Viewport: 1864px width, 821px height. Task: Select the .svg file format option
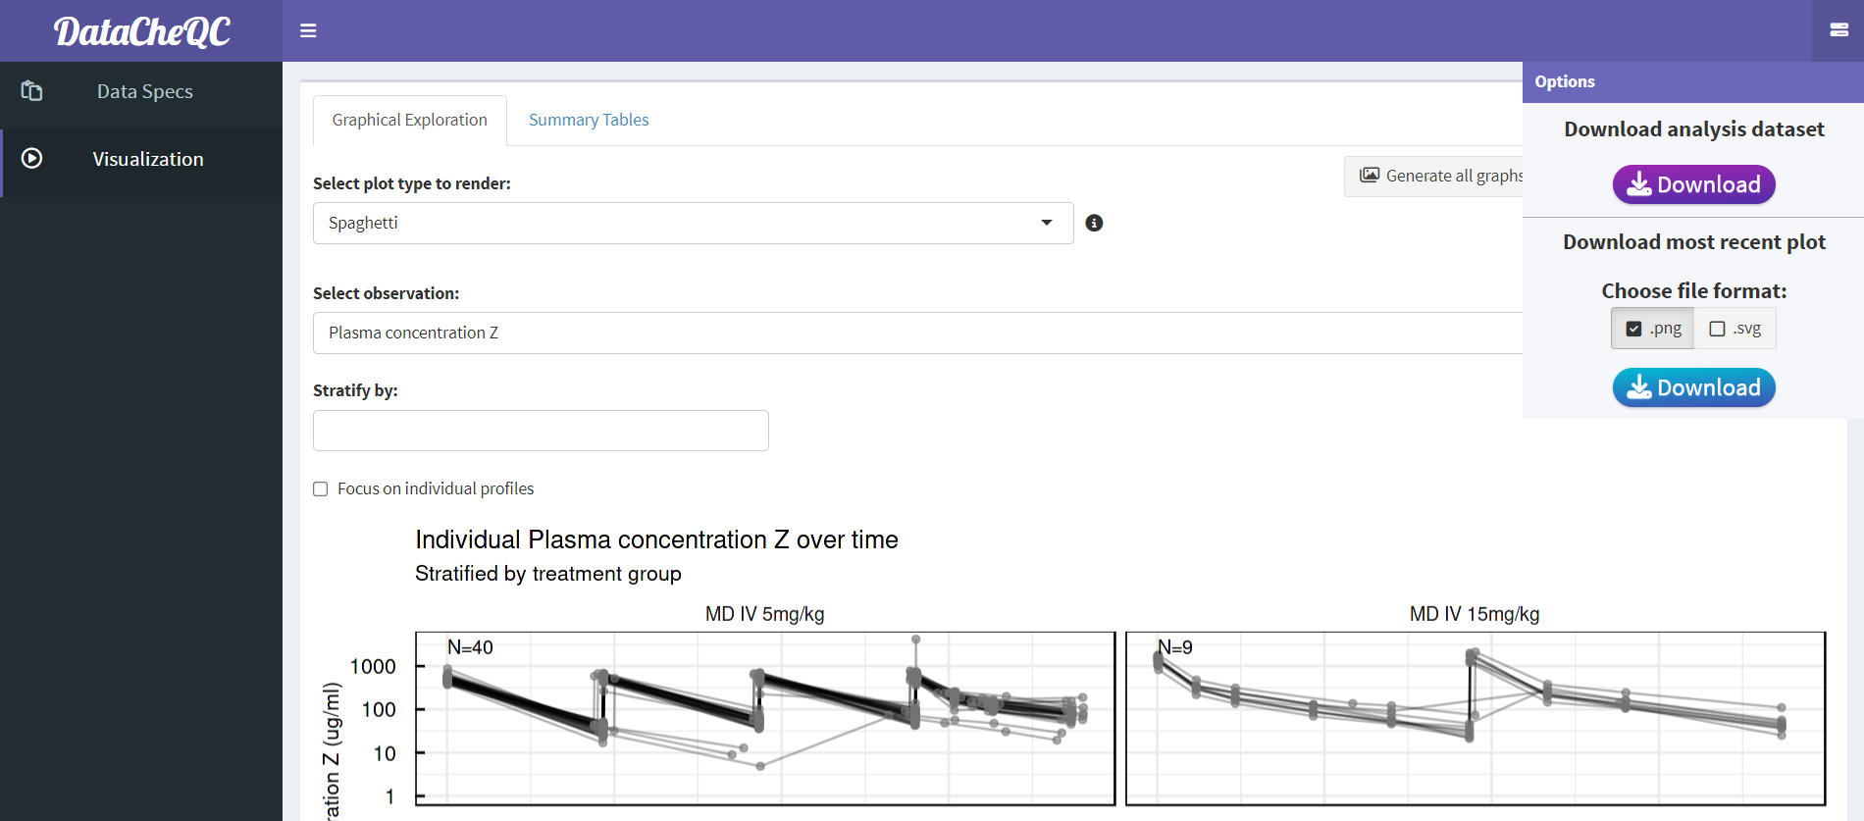click(1735, 329)
